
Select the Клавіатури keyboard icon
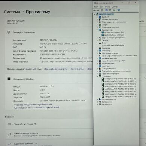click(x=100, y=48)
